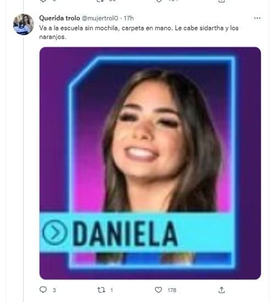The image size is (273, 302).
Task: Click the retweet count showing 1
Action: point(112,290)
